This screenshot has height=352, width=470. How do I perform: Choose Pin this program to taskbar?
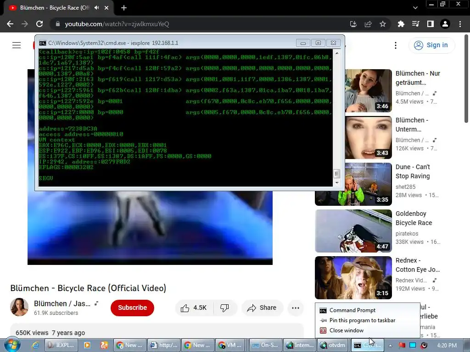coord(368,320)
